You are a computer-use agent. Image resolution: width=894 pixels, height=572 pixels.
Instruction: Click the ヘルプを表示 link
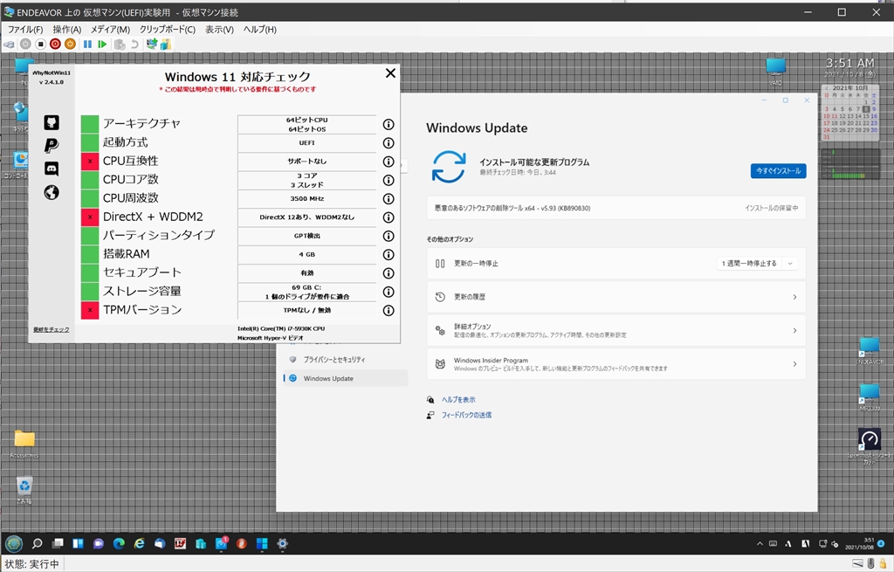(x=458, y=400)
